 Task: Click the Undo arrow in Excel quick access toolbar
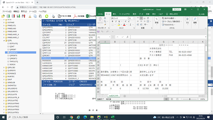[102, 31]
